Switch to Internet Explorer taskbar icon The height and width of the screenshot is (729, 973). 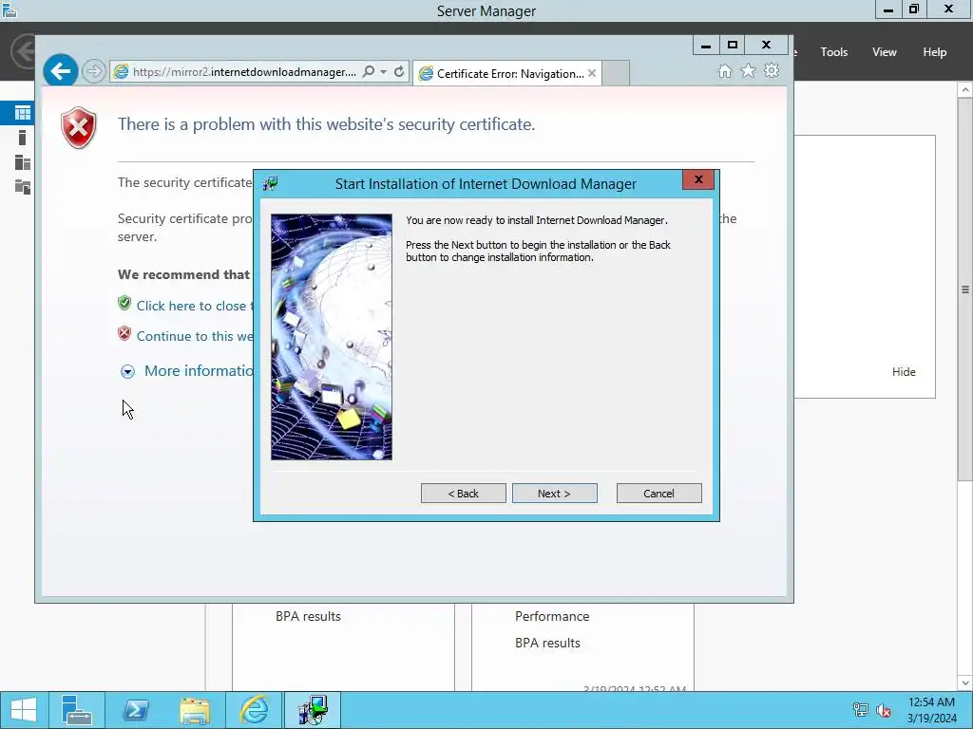pos(255,710)
